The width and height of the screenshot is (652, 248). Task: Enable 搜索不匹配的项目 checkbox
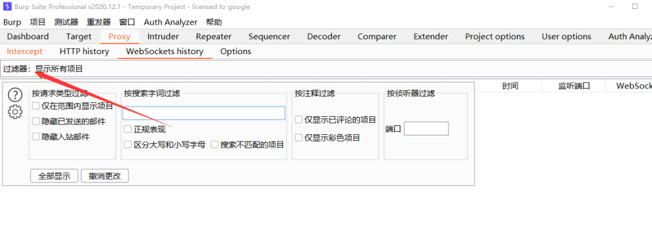pos(214,144)
